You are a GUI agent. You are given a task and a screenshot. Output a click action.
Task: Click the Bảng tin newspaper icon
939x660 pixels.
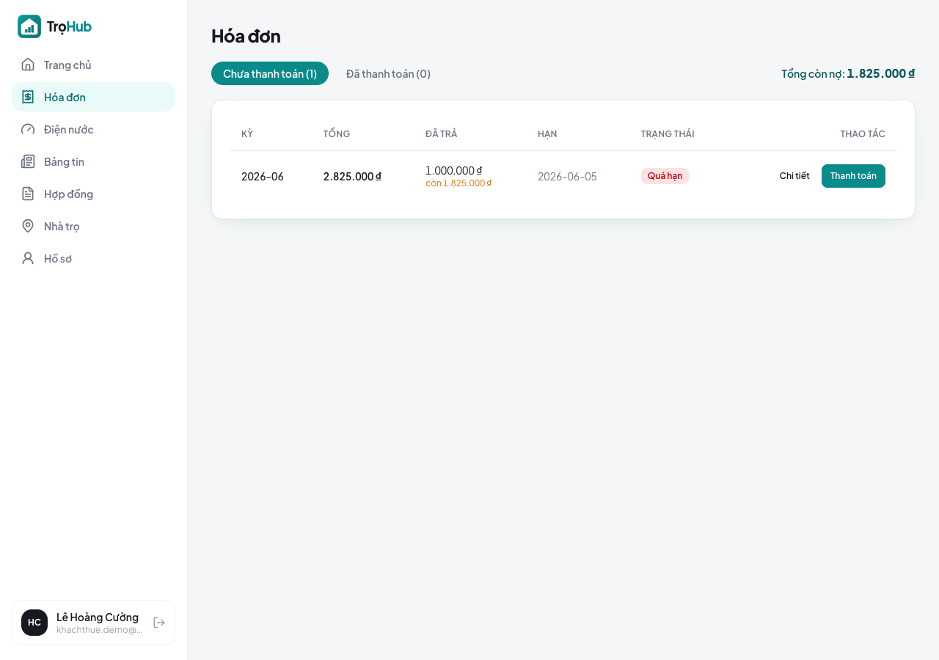28,161
